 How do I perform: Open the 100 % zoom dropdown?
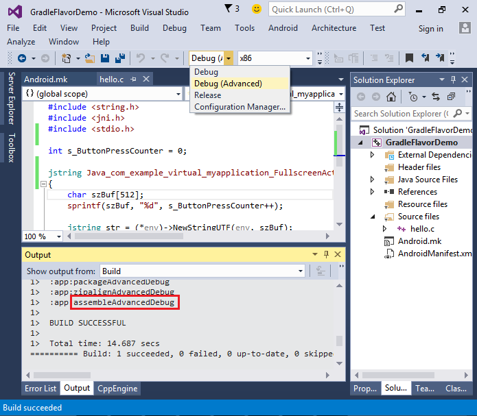59,236
